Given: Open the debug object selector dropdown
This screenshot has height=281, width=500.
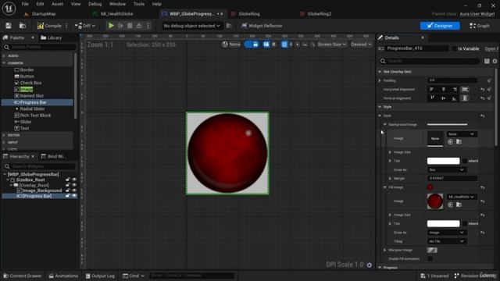Looking at the screenshot, I should (x=191, y=26).
